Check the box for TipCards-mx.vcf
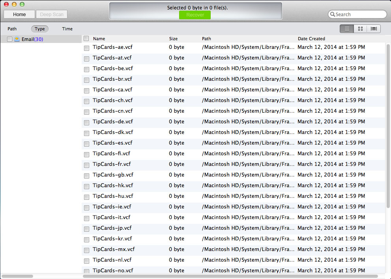 tap(86, 250)
